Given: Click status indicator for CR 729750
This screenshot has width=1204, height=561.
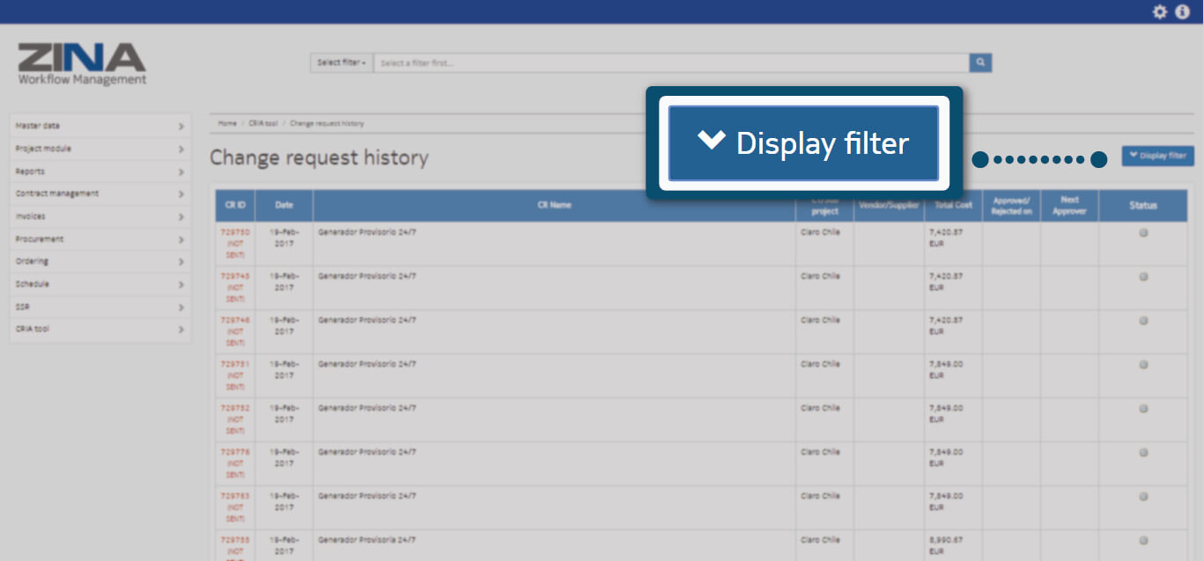Looking at the screenshot, I should point(1143,233).
